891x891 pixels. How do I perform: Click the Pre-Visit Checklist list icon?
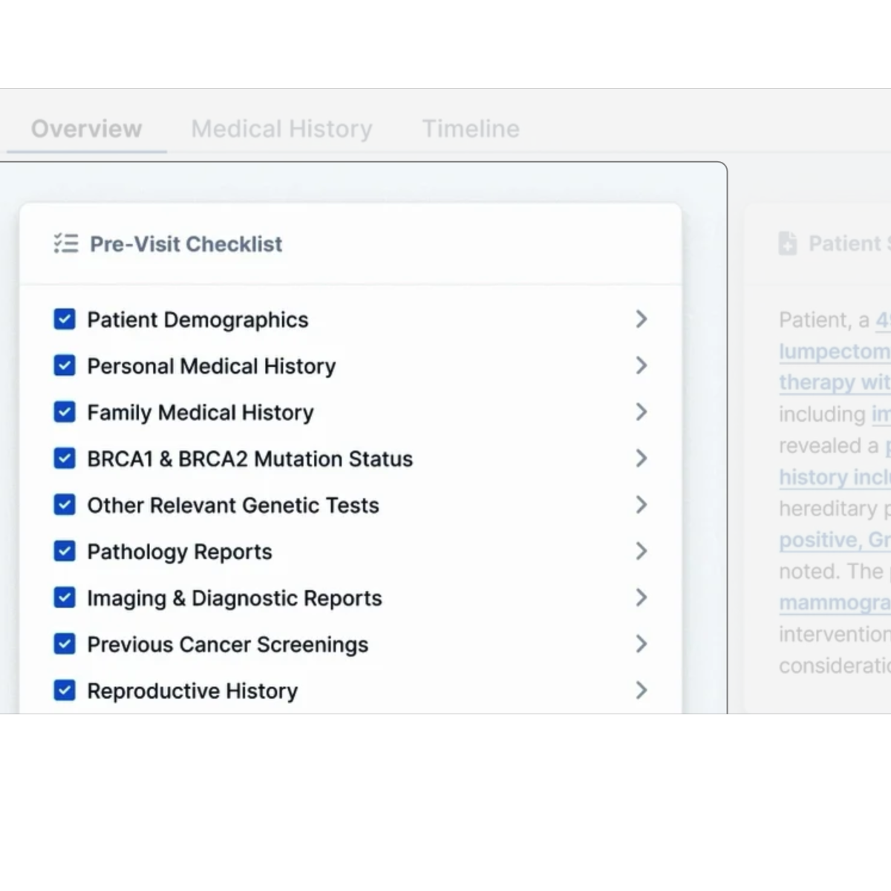click(65, 243)
